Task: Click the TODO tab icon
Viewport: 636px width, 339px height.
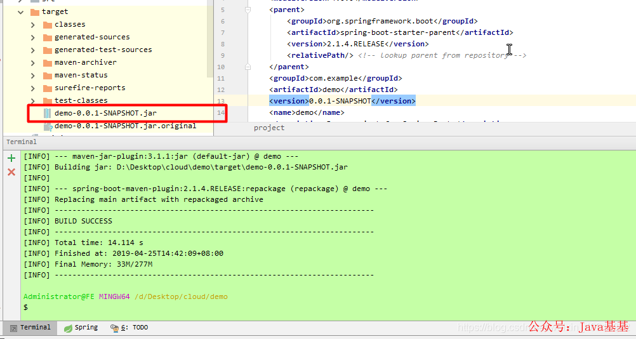Action: [x=114, y=328]
